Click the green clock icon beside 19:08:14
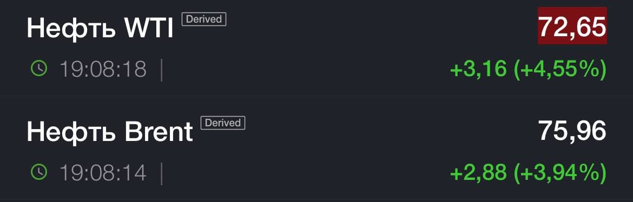The height and width of the screenshot is (202, 633). tap(39, 173)
